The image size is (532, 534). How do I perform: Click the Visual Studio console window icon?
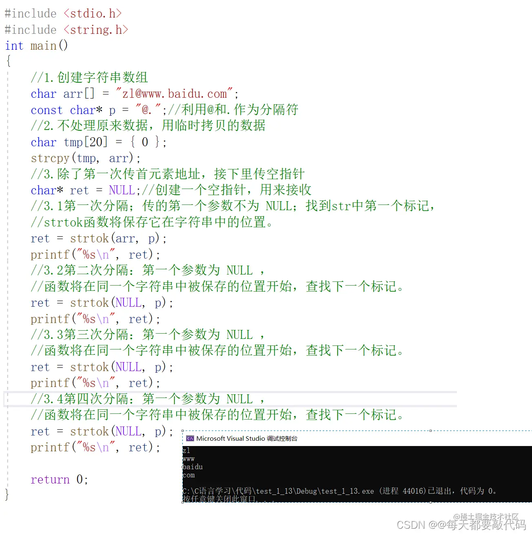pyautogui.click(x=190, y=438)
